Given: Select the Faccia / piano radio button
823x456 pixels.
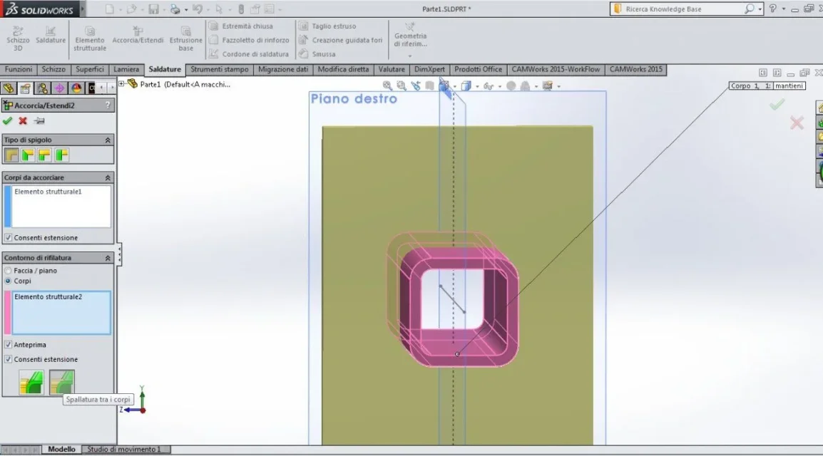Looking at the screenshot, I should 8,271.
